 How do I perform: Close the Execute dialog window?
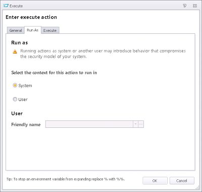coord(195,6)
